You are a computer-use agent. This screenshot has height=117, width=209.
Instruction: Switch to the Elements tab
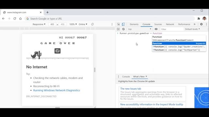coord(134,24)
